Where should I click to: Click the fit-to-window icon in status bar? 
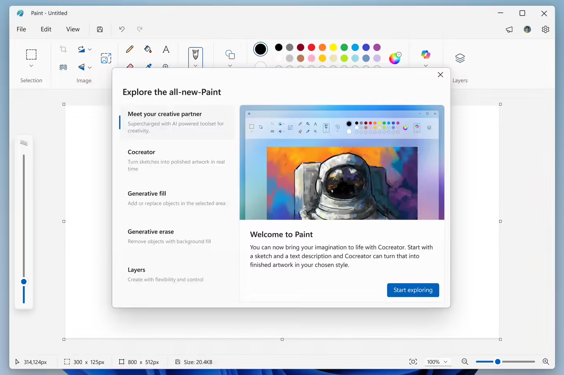click(413, 362)
